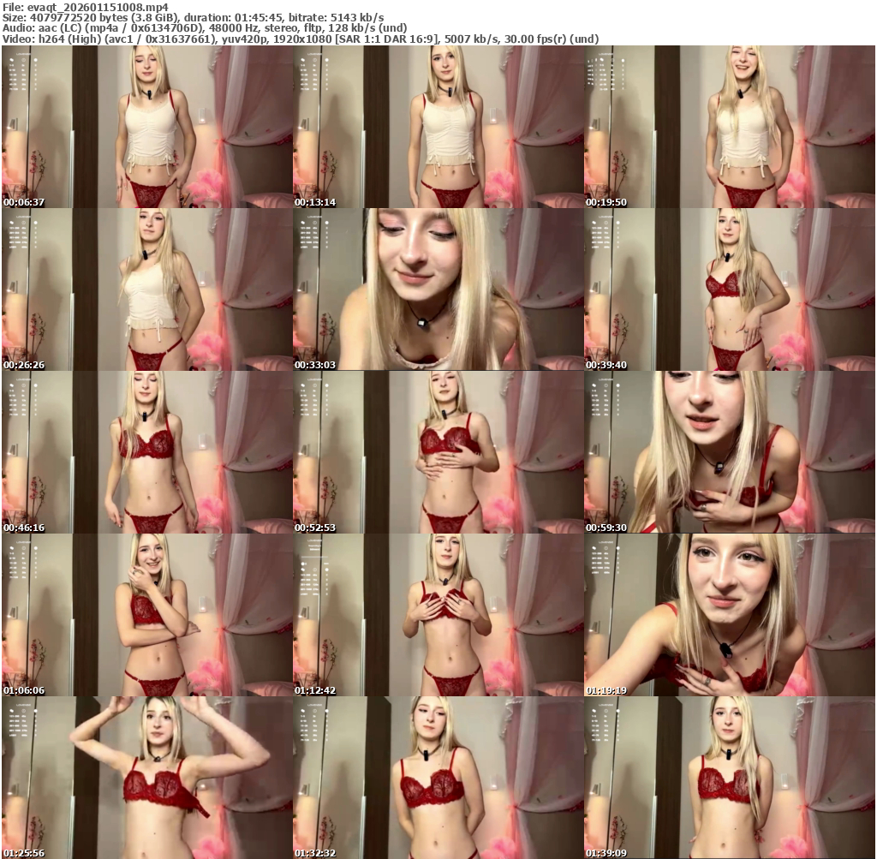Screen dimensions: 877x859
Task: Click the close-up frame at 01:19:19
Action: point(730,615)
